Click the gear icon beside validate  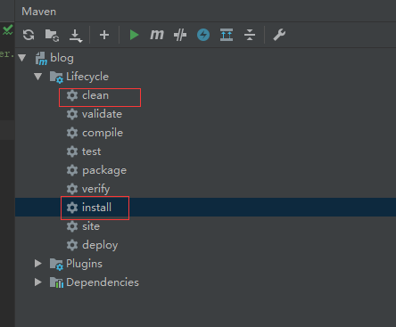point(72,114)
